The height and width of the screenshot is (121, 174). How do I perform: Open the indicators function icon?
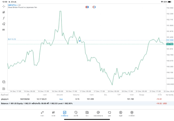(x=4, y=18)
